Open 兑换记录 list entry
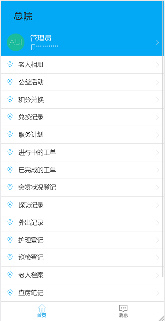The width and height of the screenshot is (165, 321). point(82,117)
